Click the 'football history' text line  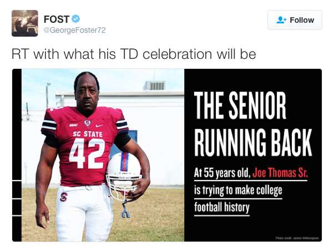(x=221, y=208)
